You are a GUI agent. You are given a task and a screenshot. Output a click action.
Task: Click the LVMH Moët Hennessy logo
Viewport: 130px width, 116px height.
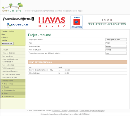pos(107,22)
